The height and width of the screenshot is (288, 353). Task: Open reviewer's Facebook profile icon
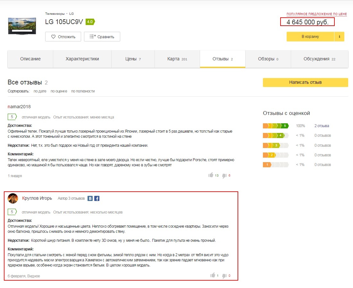pos(97,198)
